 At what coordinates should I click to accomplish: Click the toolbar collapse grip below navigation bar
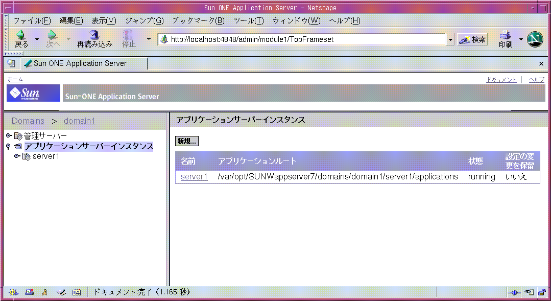point(14,54)
